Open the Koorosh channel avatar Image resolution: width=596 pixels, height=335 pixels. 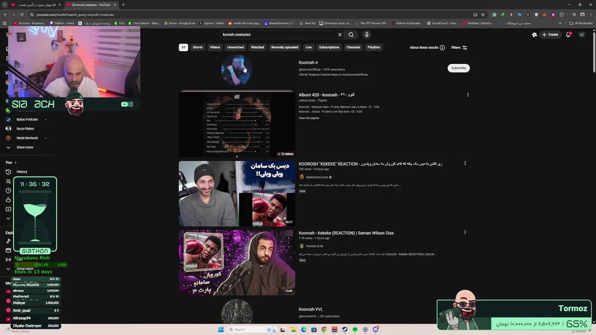[237, 70]
